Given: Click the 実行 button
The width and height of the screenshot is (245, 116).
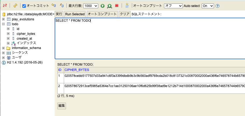Looking at the screenshot, I should tap(59, 14).
